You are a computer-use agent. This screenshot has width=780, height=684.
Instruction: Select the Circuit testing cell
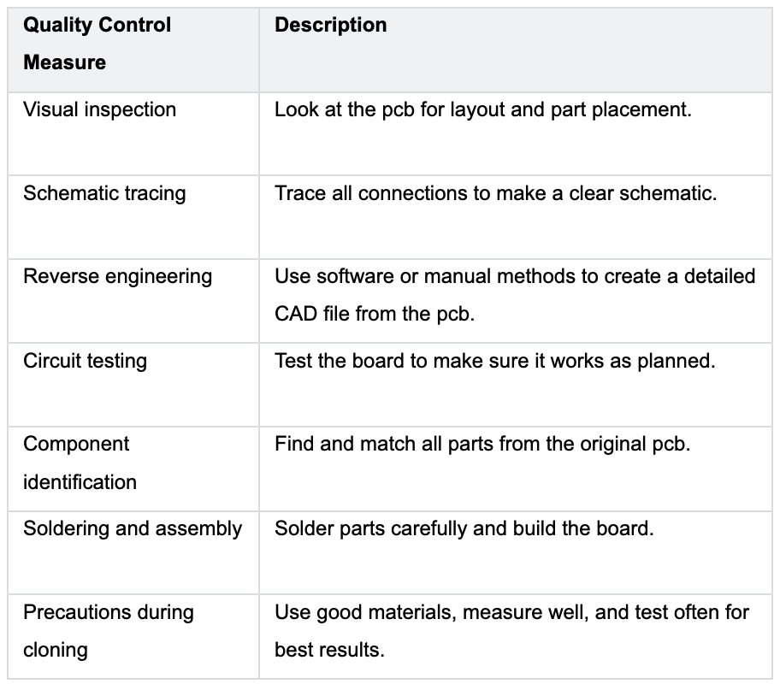click(x=85, y=361)
